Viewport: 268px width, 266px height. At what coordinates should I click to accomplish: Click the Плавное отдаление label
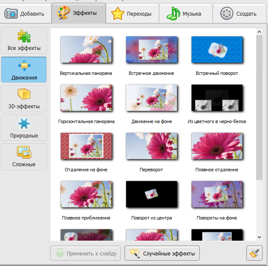click(217, 170)
